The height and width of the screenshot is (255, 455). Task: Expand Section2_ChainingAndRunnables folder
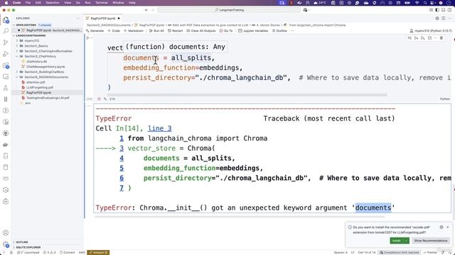(x=48, y=51)
